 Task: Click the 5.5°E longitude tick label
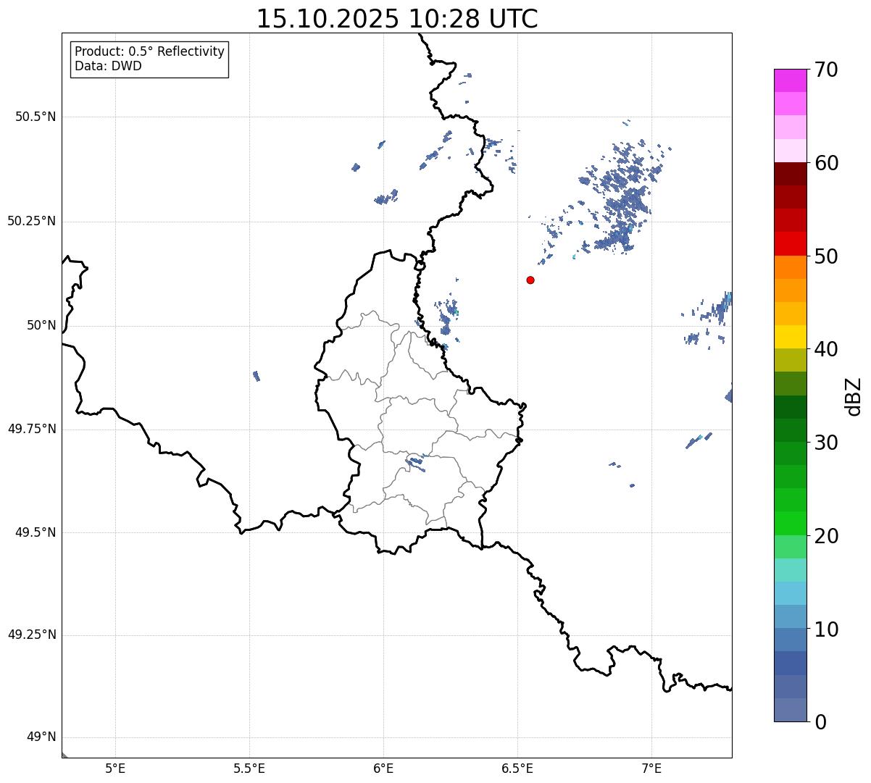coord(249,768)
